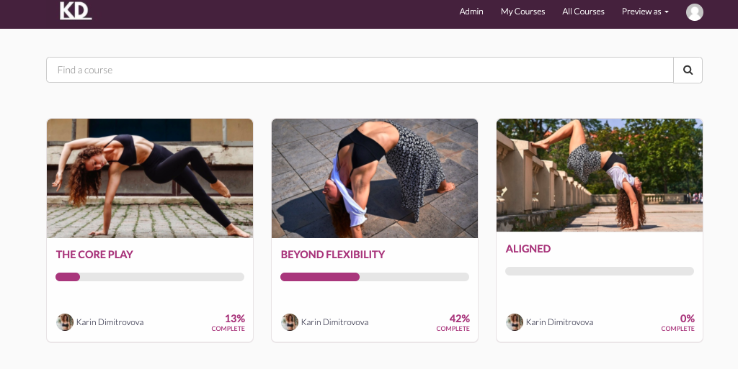The image size is (738, 369).
Task: Select The Core Play course thumbnail
Action: tap(150, 178)
